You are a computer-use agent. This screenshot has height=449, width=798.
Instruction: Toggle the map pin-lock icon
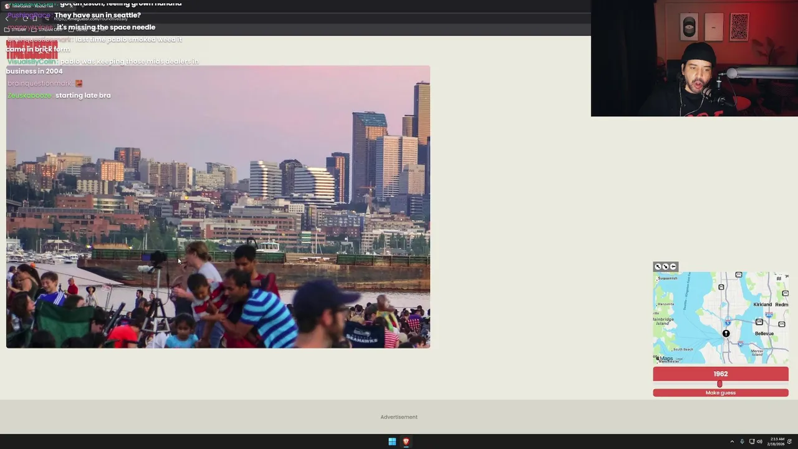tap(673, 266)
